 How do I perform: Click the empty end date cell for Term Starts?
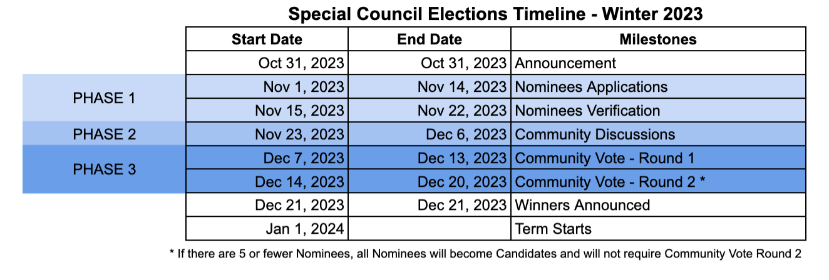[430, 229]
